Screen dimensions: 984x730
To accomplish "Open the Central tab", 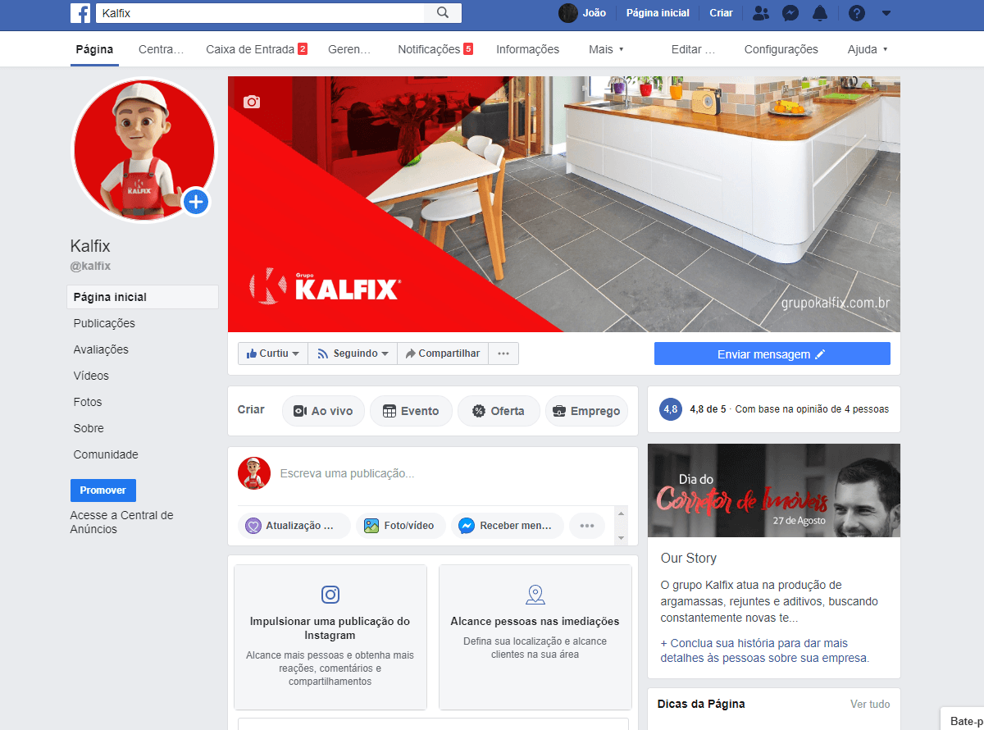I will click(x=161, y=49).
